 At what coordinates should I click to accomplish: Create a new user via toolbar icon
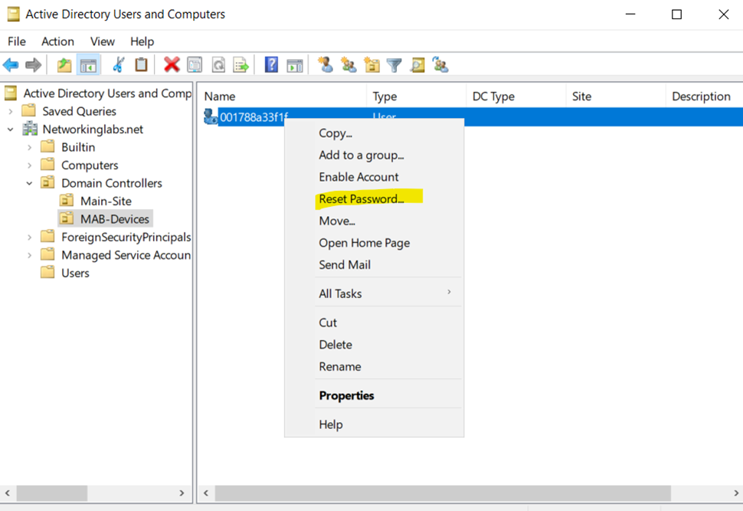(x=325, y=64)
